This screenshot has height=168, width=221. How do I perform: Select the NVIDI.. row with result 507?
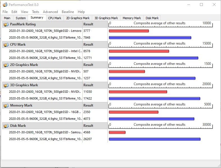[55, 72]
